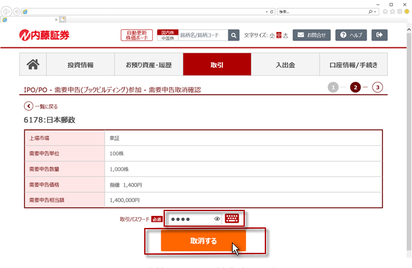Click the 需要申告相当額 row label

[47, 200]
